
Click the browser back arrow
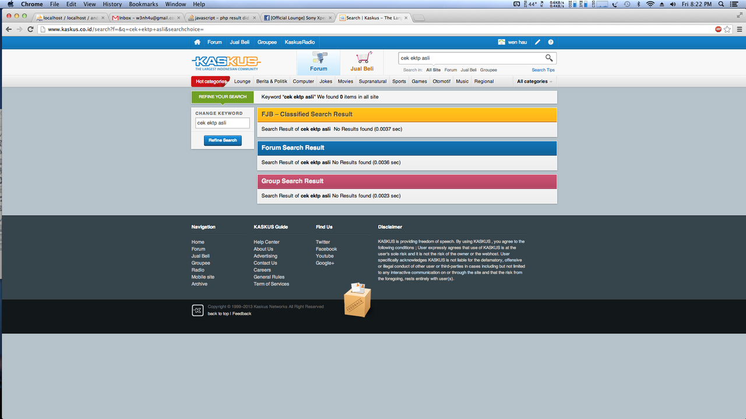tap(8, 29)
